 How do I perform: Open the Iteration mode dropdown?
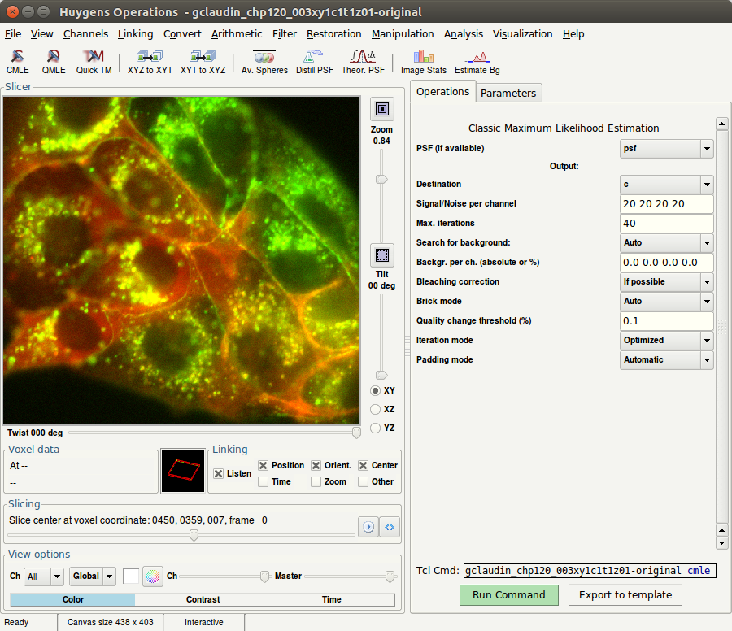pos(666,341)
